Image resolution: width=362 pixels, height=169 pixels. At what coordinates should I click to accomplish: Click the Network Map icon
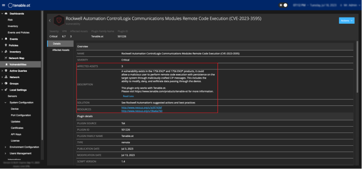click(6, 58)
